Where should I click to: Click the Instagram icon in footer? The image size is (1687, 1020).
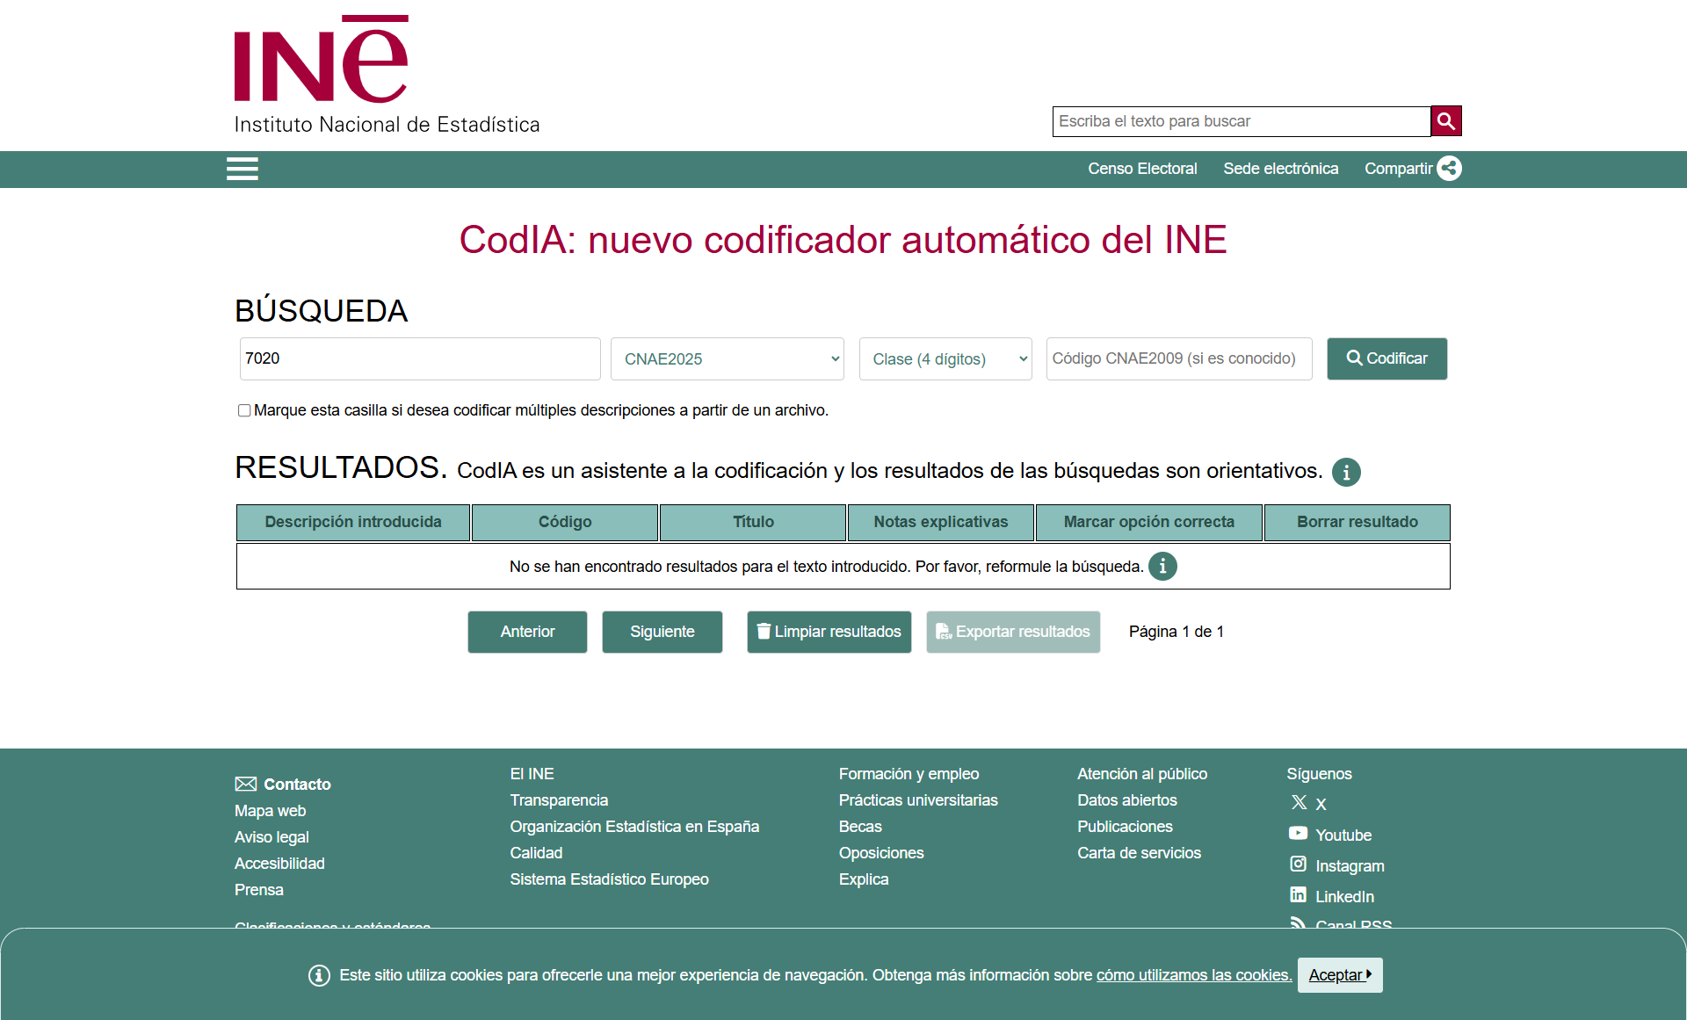(1298, 864)
